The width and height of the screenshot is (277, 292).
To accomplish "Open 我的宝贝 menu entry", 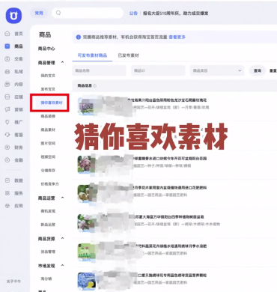I will (x=48, y=76).
